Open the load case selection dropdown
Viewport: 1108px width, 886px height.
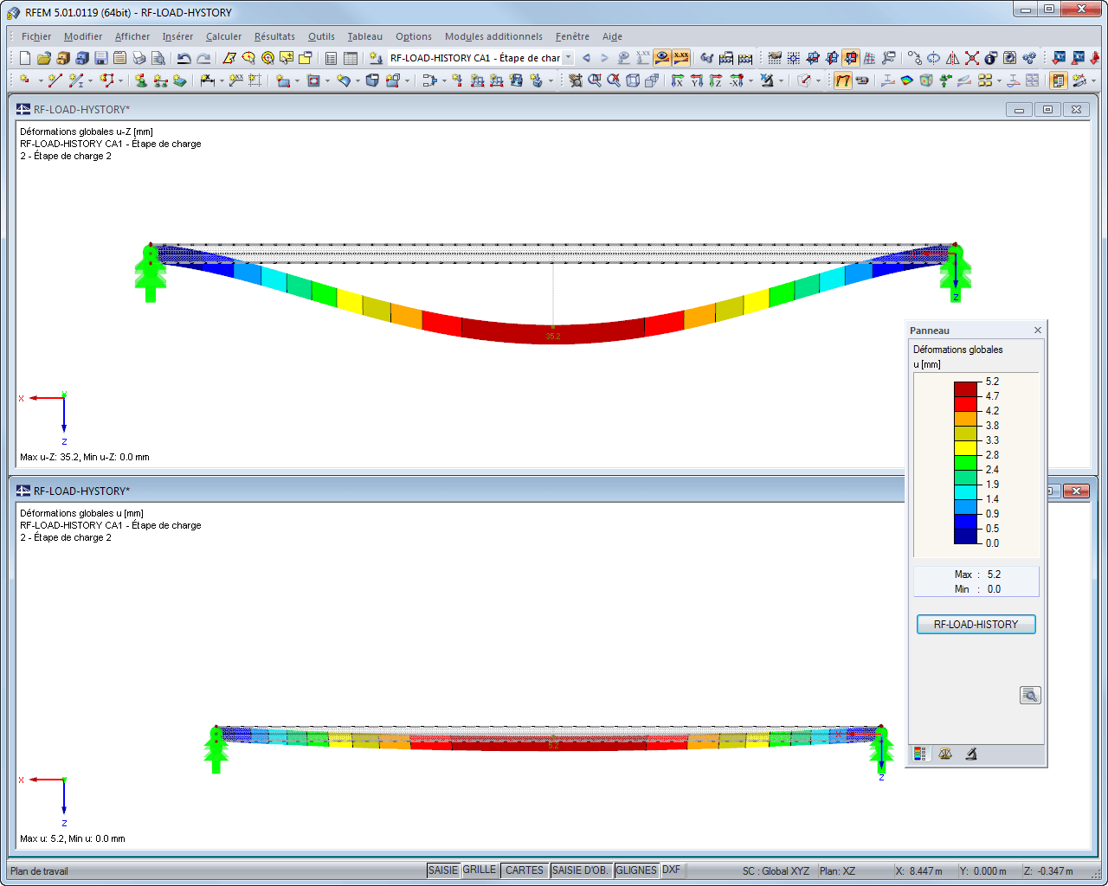pyautogui.click(x=567, y=57)
